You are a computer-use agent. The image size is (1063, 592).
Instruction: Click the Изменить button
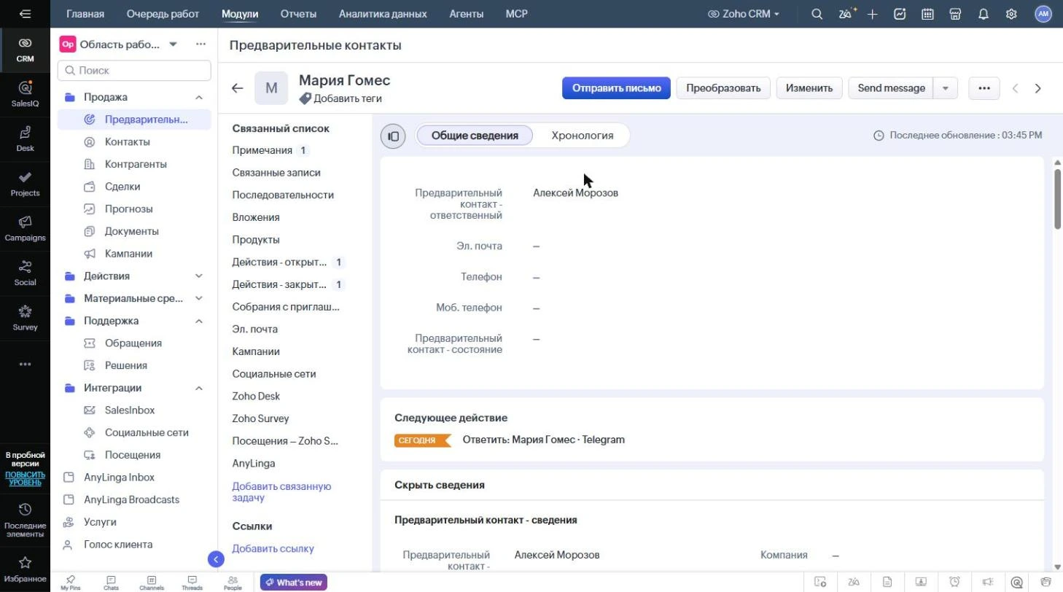[809, 88]
